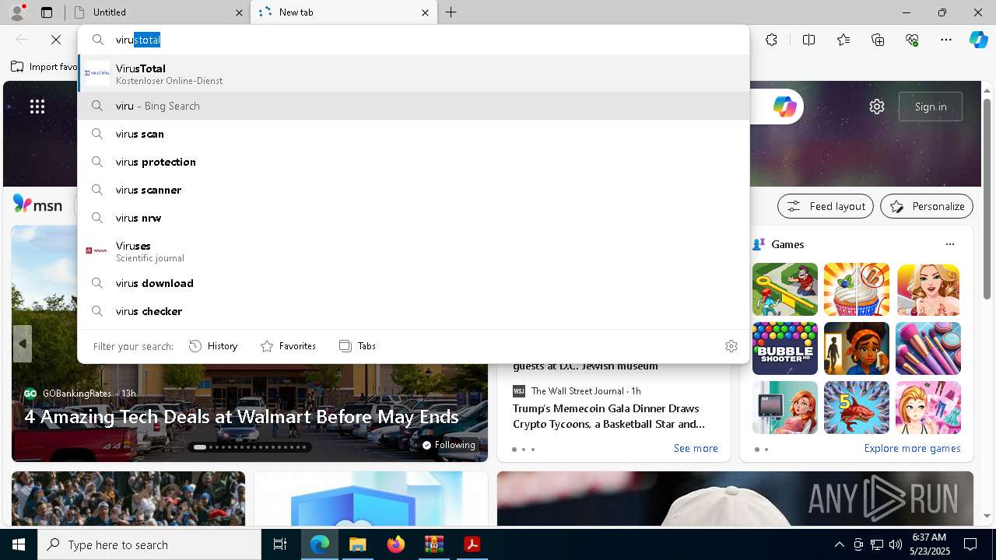
Task: Open Settings and more ellipsis menu
Action: (946, 40)
